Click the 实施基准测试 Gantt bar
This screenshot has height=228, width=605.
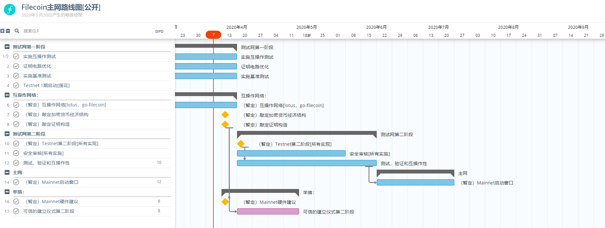pyautogui.click(x=206, y=76)
